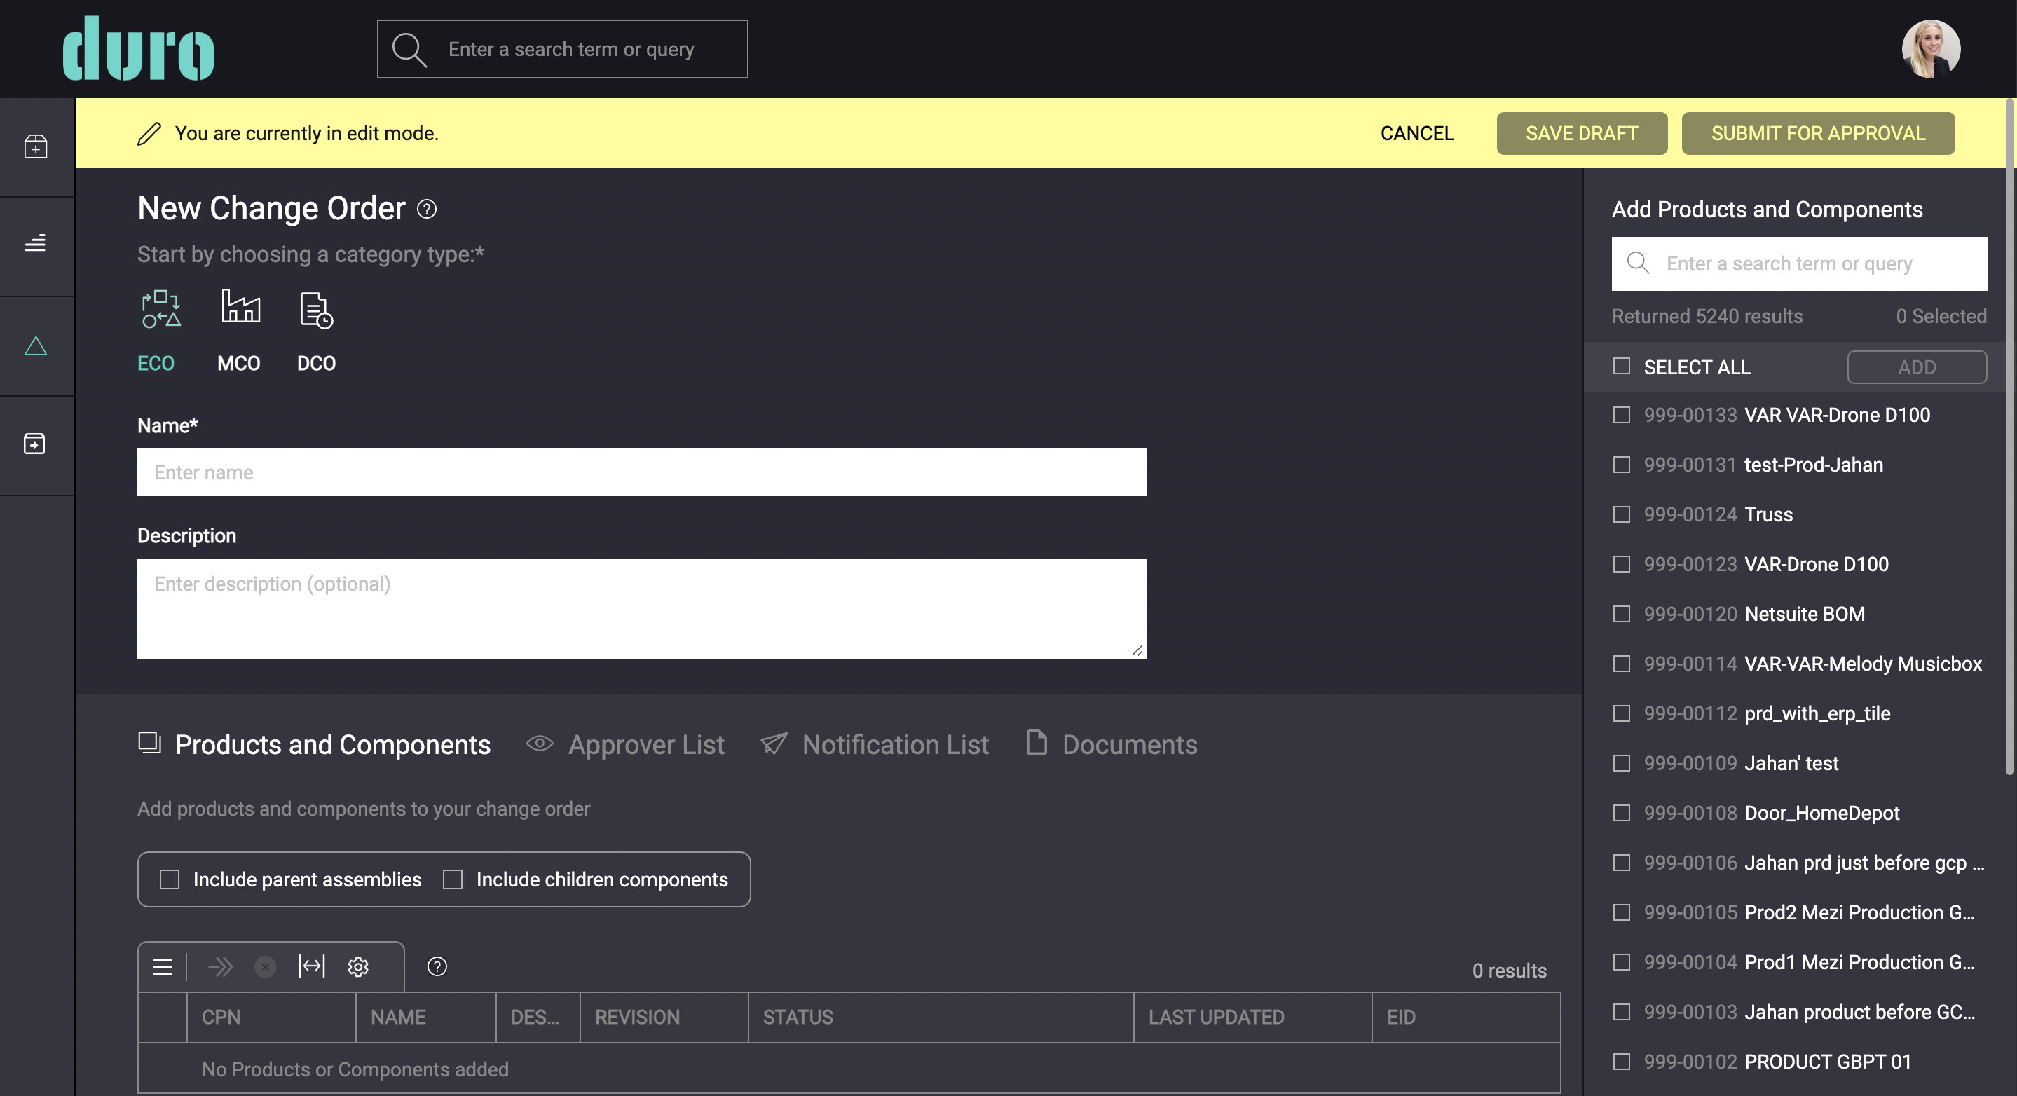The image size is (2017, 1096).
Task: Select MCO as the category type
Action: 240,329
